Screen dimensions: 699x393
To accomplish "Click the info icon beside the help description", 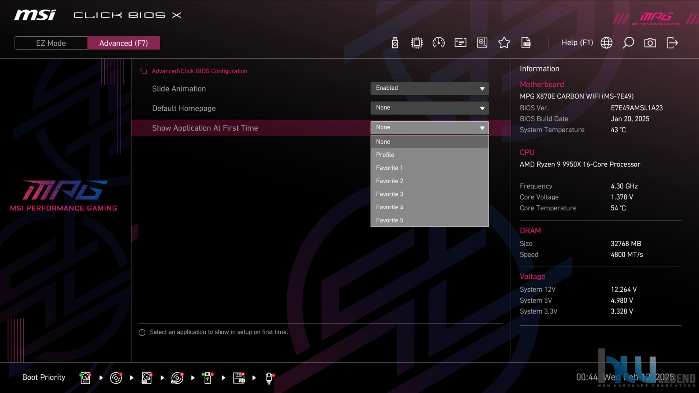I will pyautogui.click(x=142, y=332).
